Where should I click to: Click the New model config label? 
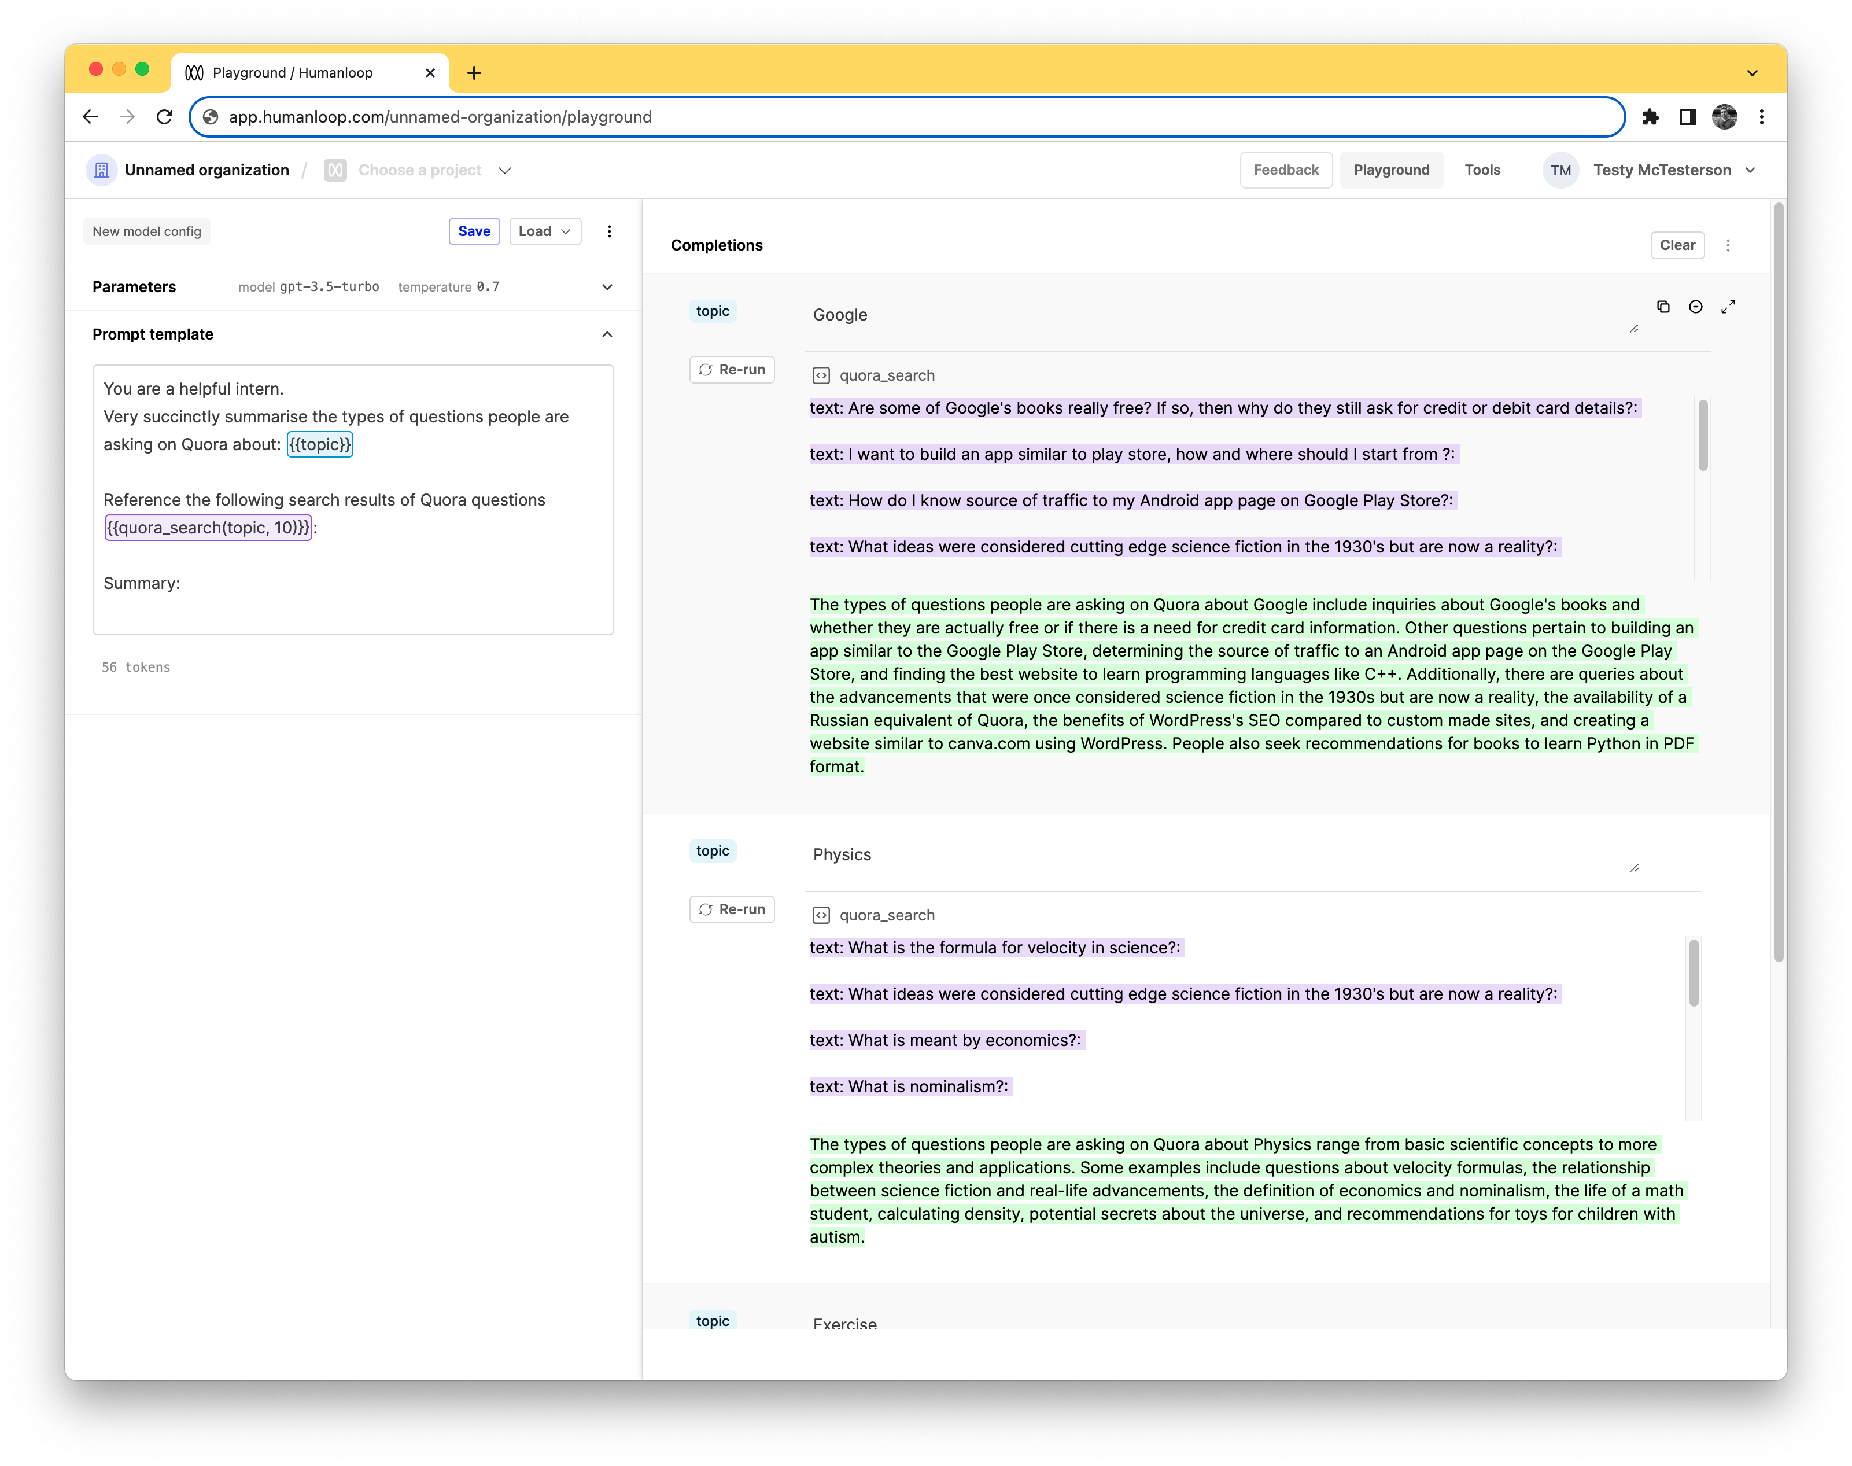[147, 231]
